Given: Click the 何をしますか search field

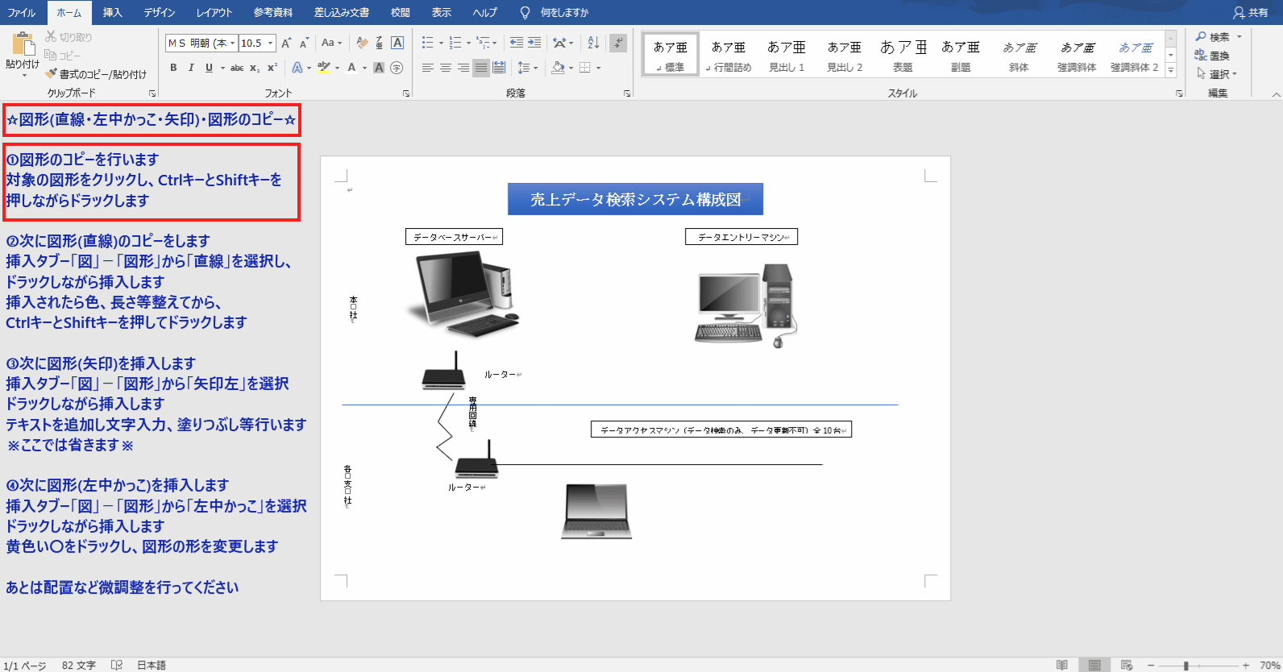Looking at the screenshot, I should click(564, 12).
